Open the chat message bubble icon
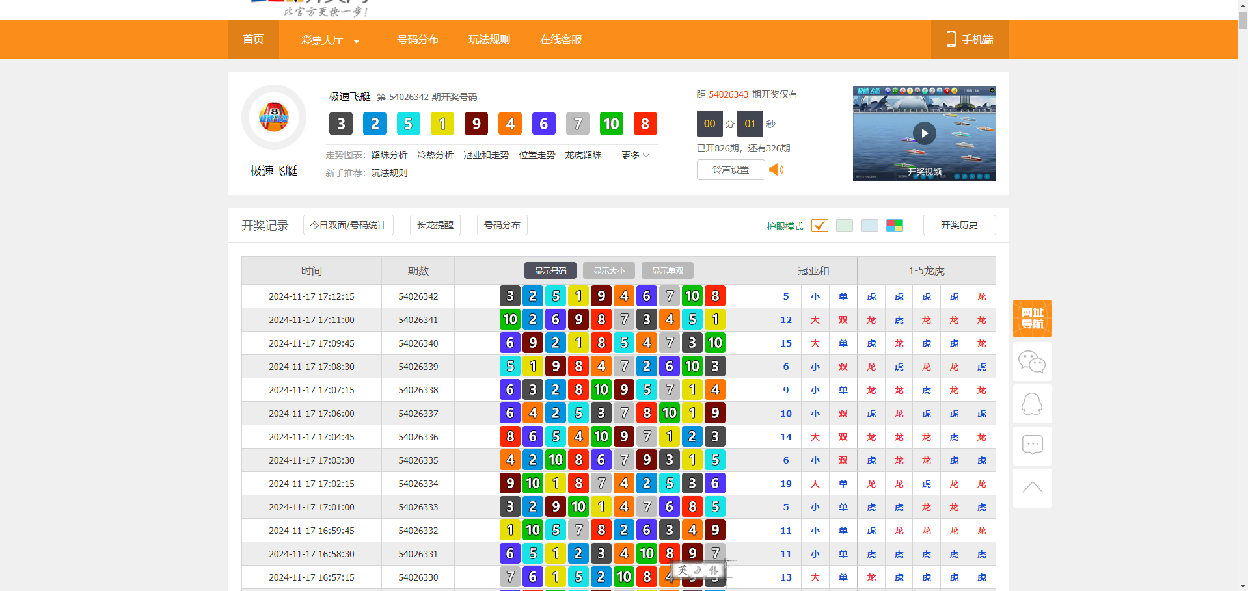The image size is (1248, 591). [x=1032, y=445]
